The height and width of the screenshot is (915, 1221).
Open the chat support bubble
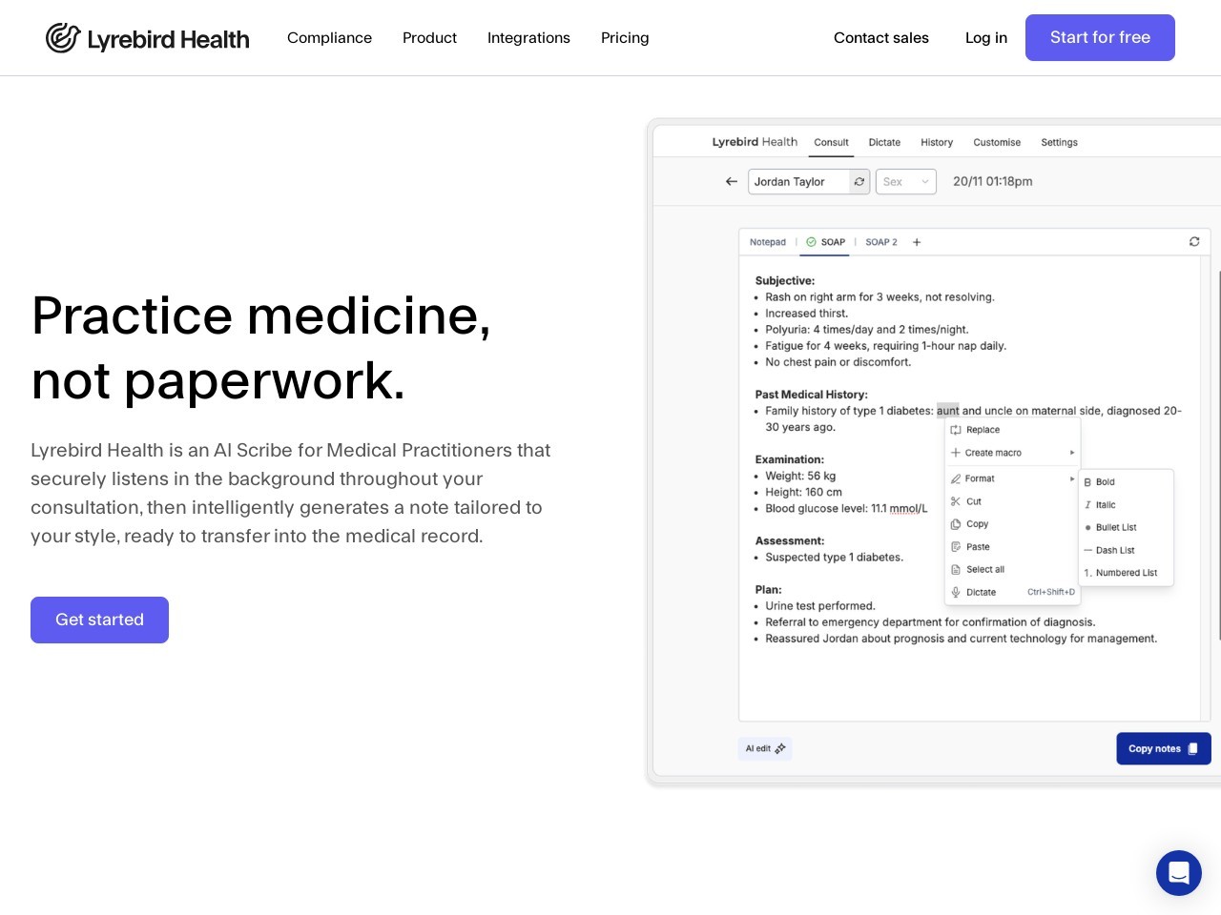click(x=1179, y=873)
